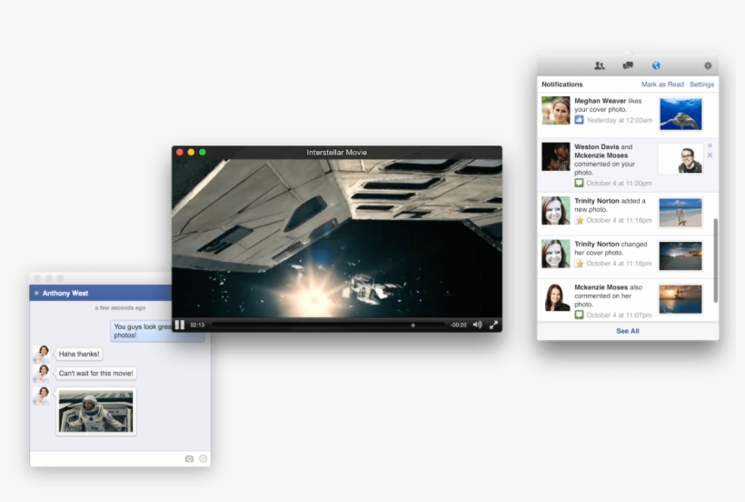Click the 'Haha thanks!' message bubble

point(79,354)
